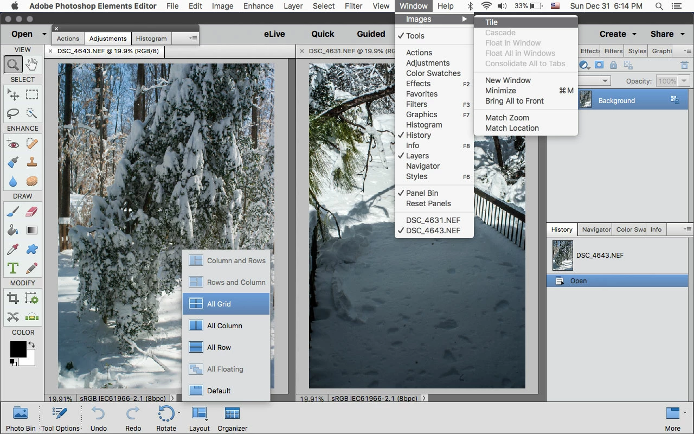The image size is (694, 434).
Task: Select the Spot Healing Brush tool
Action: coord(32,144)
